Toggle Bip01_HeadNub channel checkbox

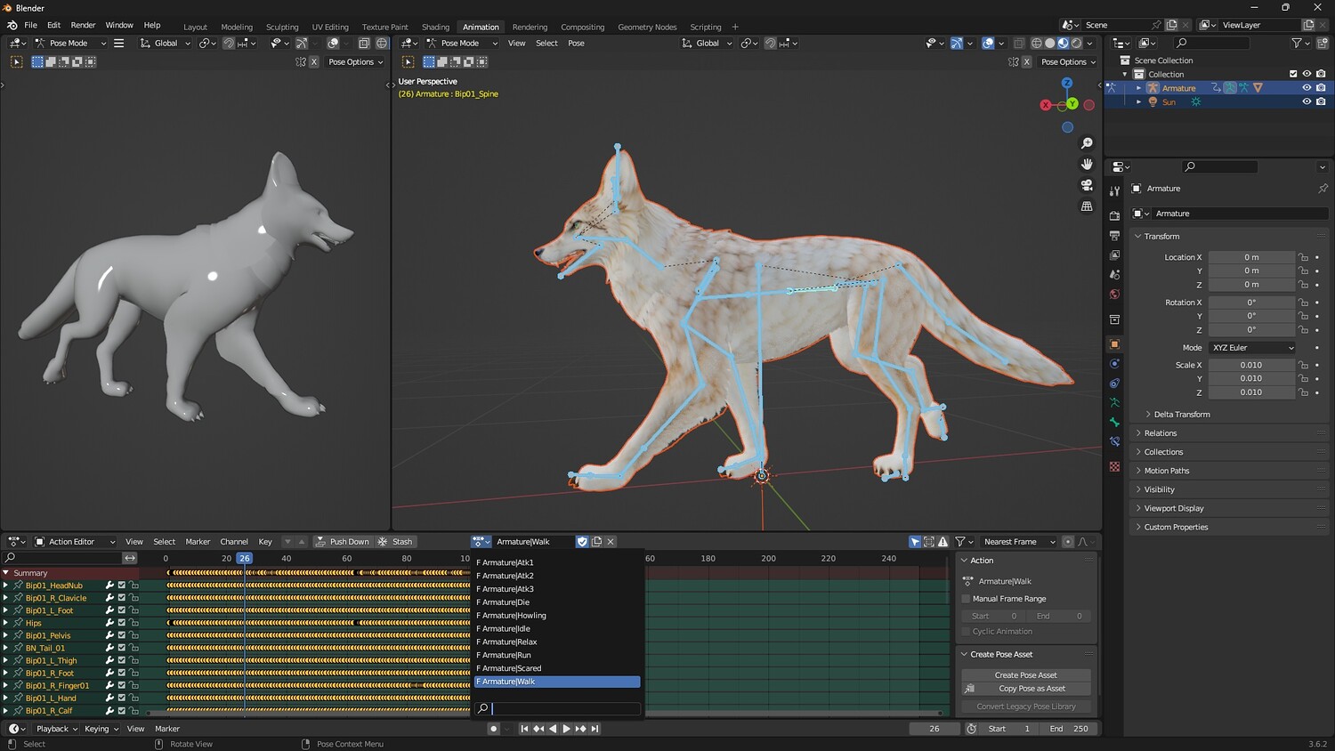point(122,585)
